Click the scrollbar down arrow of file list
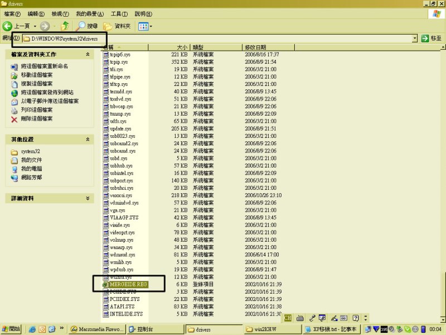The height and width of the screenshot is (335, 446). pos(443,319)
